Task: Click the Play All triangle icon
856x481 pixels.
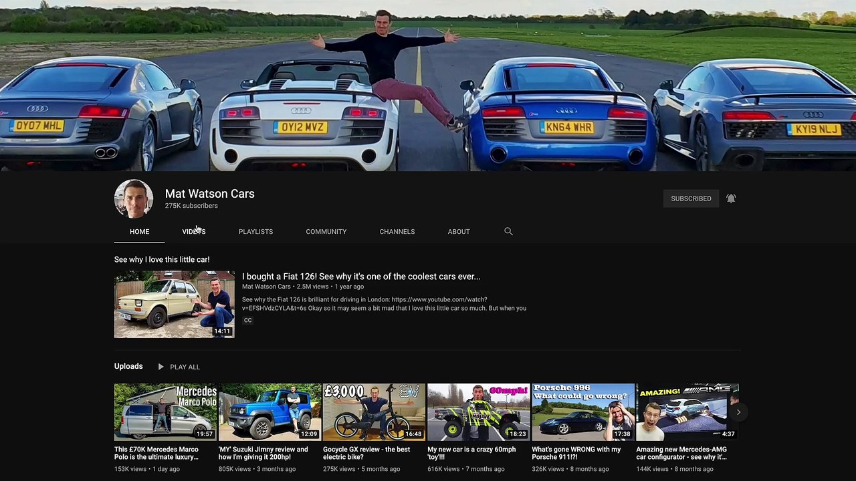Action: pyautogui.click(x=160, y=367)
